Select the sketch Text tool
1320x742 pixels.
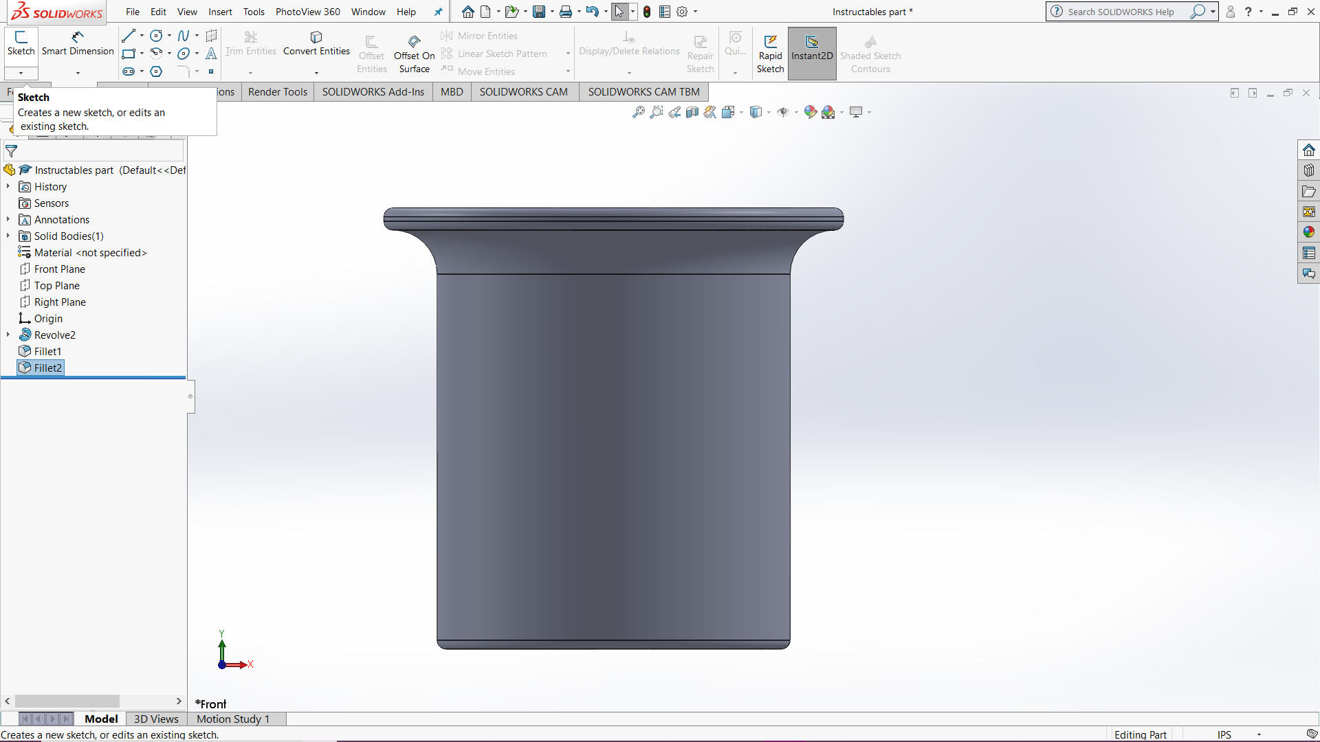click(x=211, y=54)
